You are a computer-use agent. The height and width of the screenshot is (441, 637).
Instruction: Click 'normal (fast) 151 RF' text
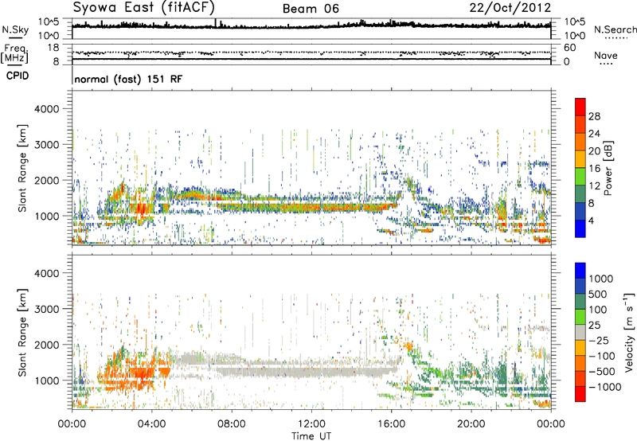click(128, 79)
